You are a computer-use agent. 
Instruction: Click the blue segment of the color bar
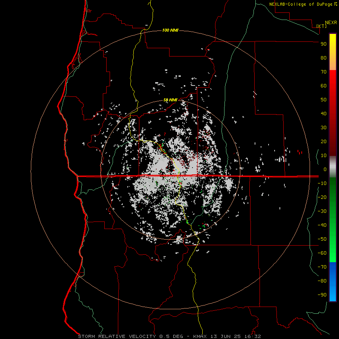point(333,282)
